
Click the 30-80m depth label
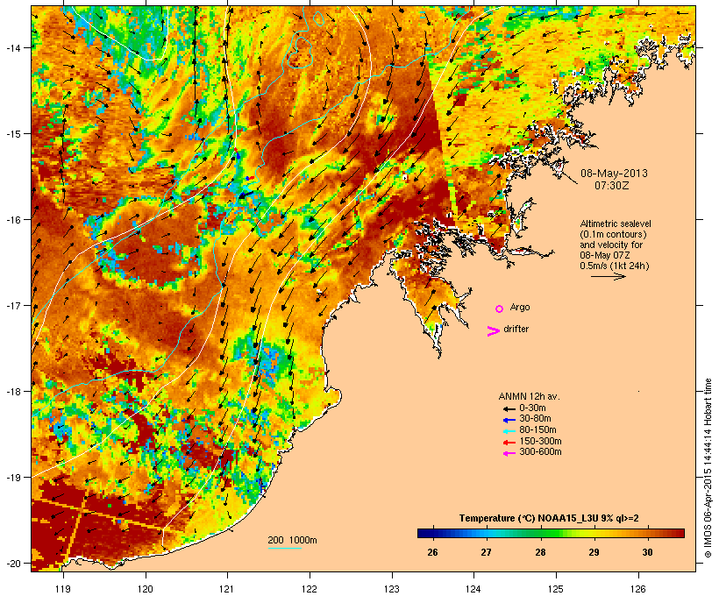535,419
